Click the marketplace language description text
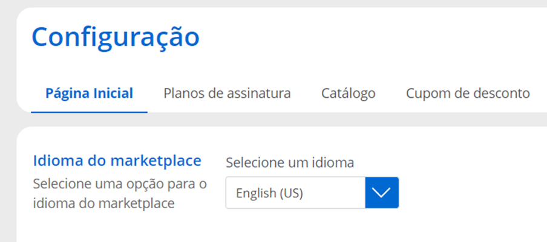 click(119, 193)
